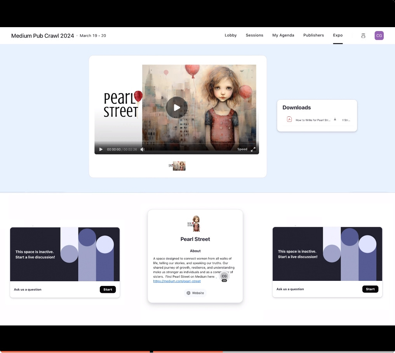Unmute the video with the speaker icon
The image size is (395, 353).
point(142,149)
